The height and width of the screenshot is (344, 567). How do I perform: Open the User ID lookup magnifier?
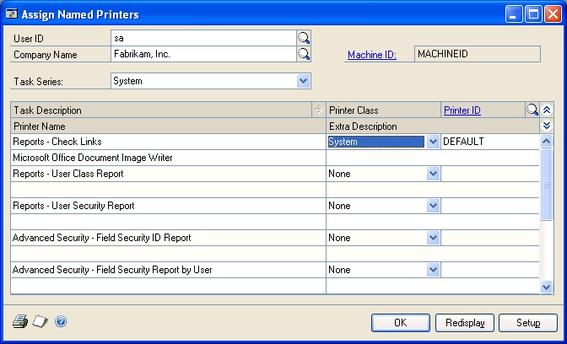[304, 38]
